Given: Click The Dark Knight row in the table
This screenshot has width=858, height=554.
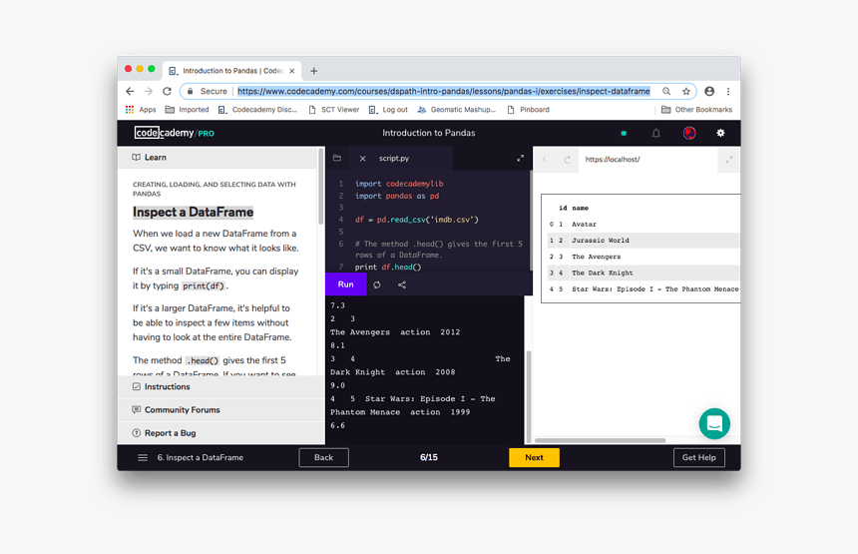Looking at the screenshot, I should (x=643, y=273).
